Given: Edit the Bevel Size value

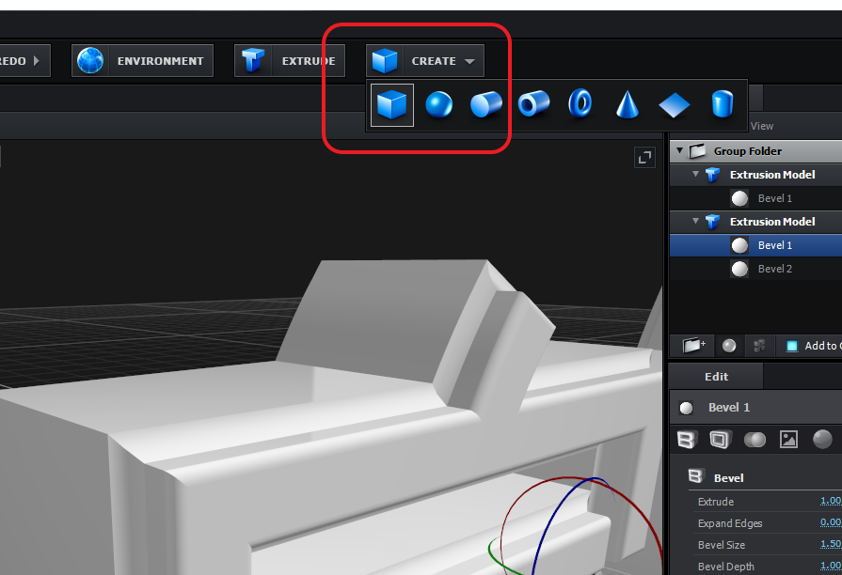Looking at the screenshot, I should coord(830,544).
